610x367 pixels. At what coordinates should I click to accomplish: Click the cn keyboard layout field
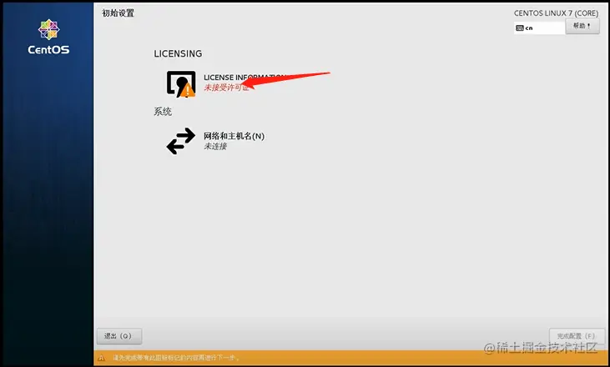[539, 28]
